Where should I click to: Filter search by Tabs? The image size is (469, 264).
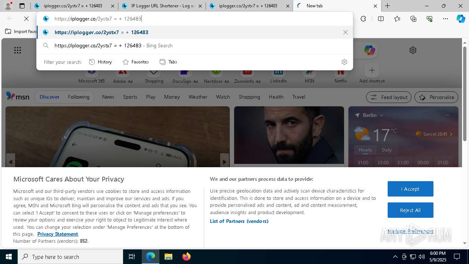[168, 62]
